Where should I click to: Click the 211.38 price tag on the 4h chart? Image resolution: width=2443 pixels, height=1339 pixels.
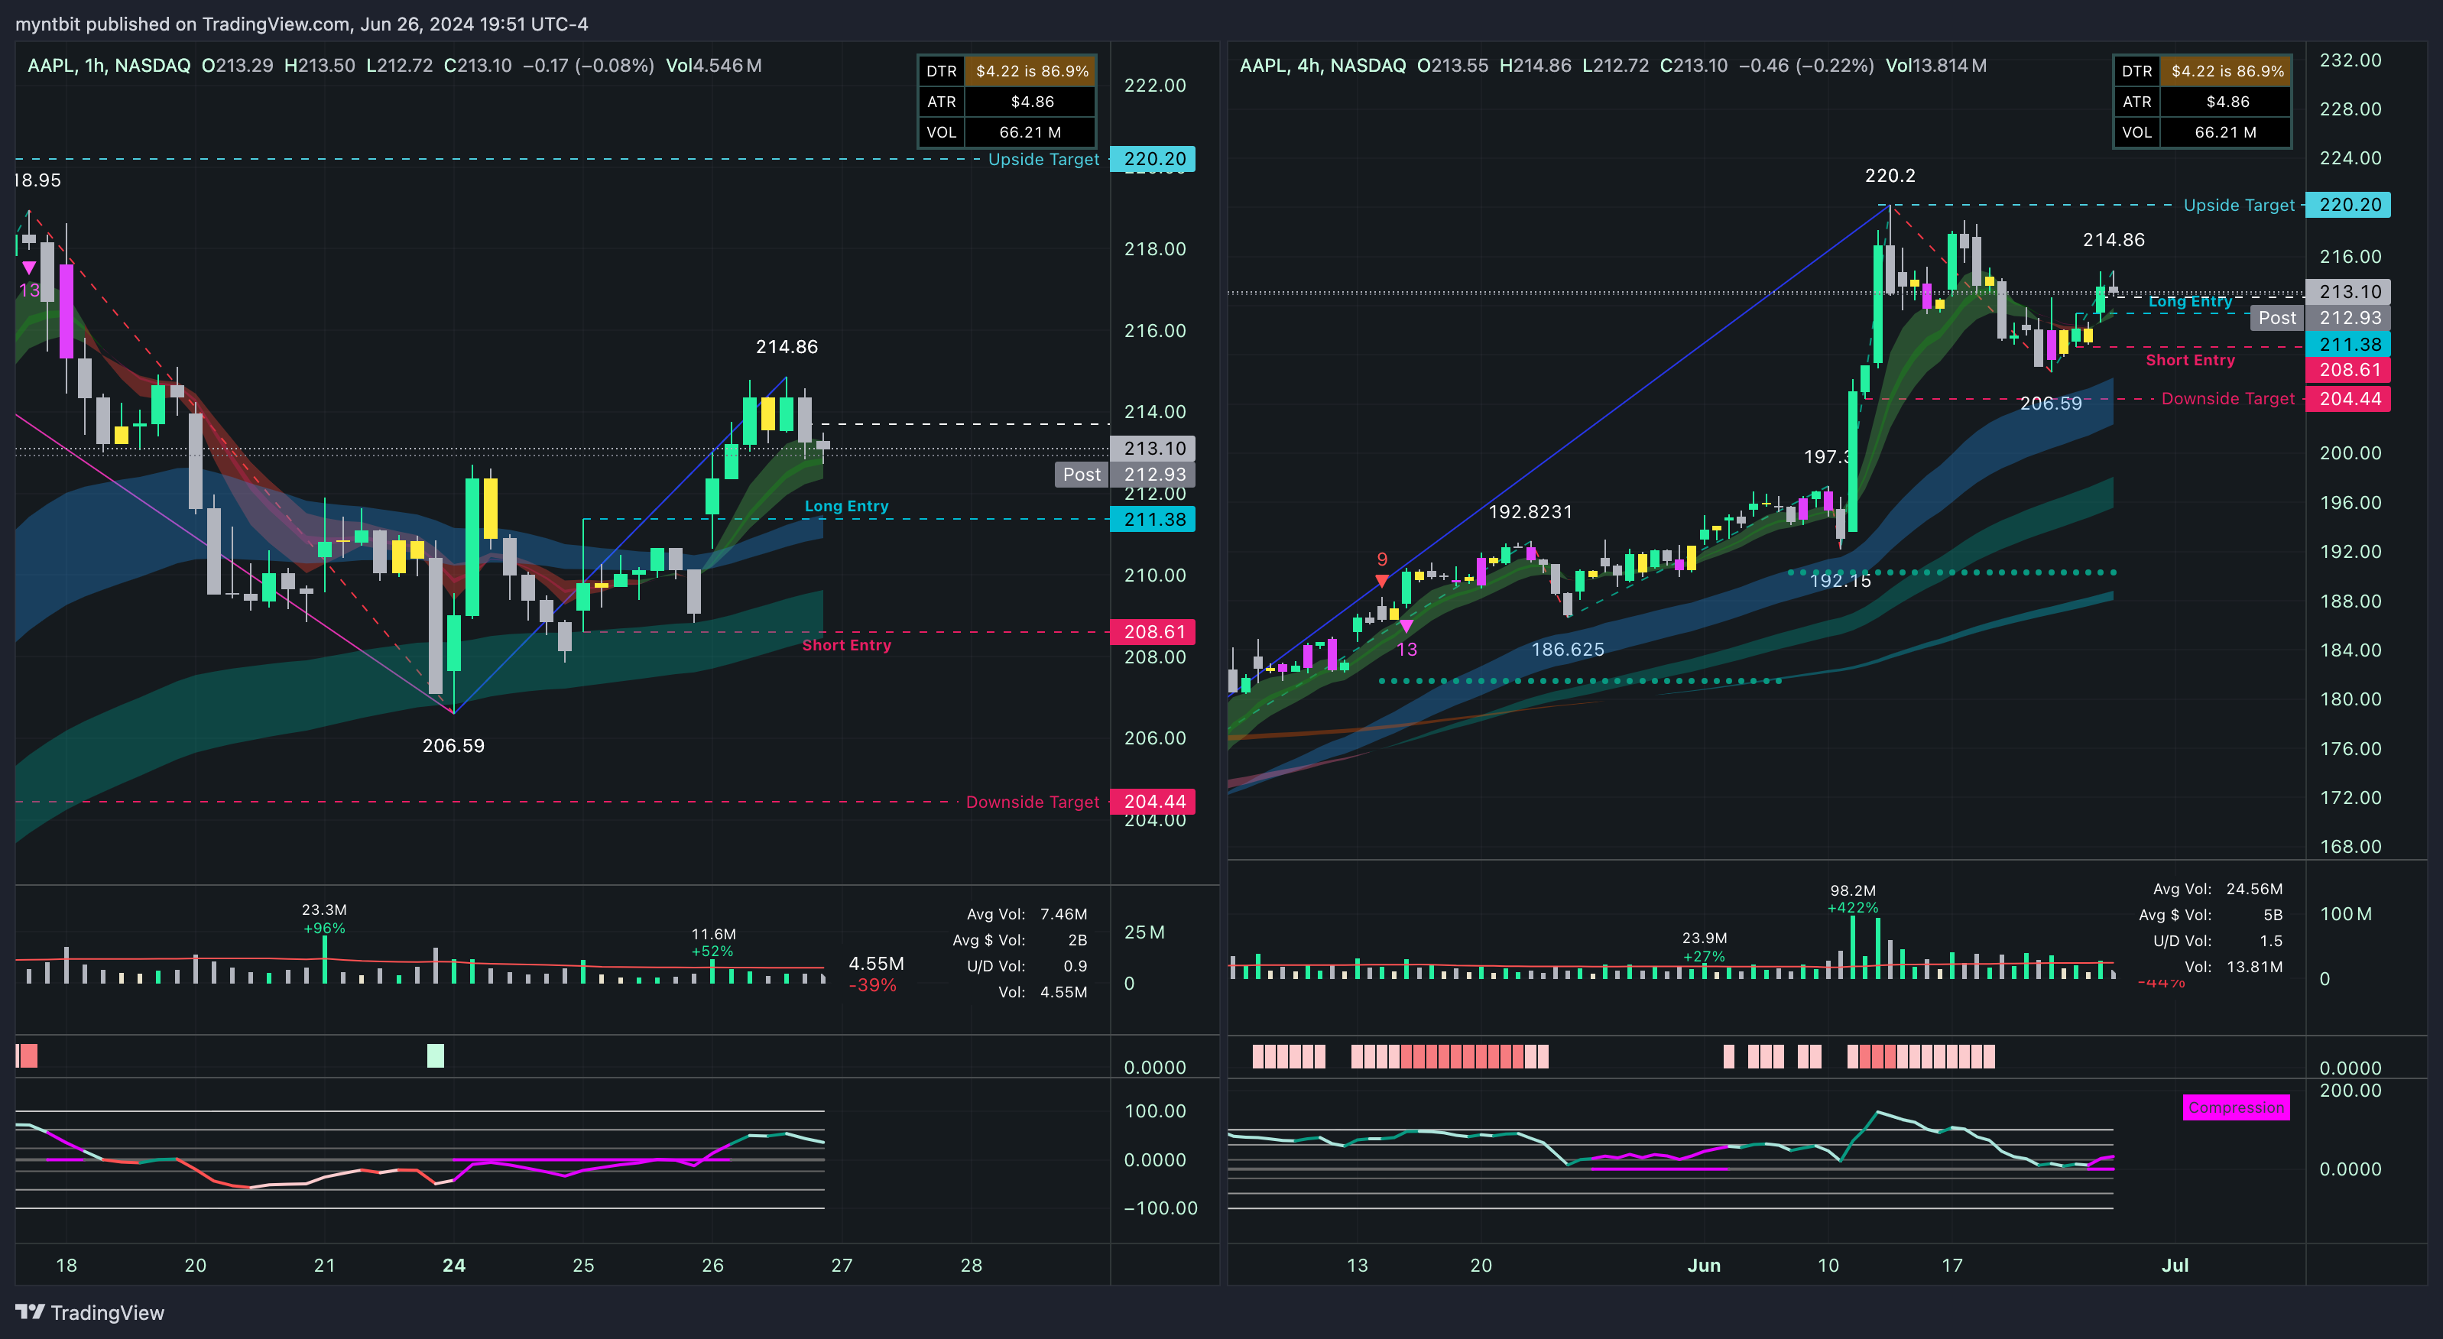coord(2349,344)
